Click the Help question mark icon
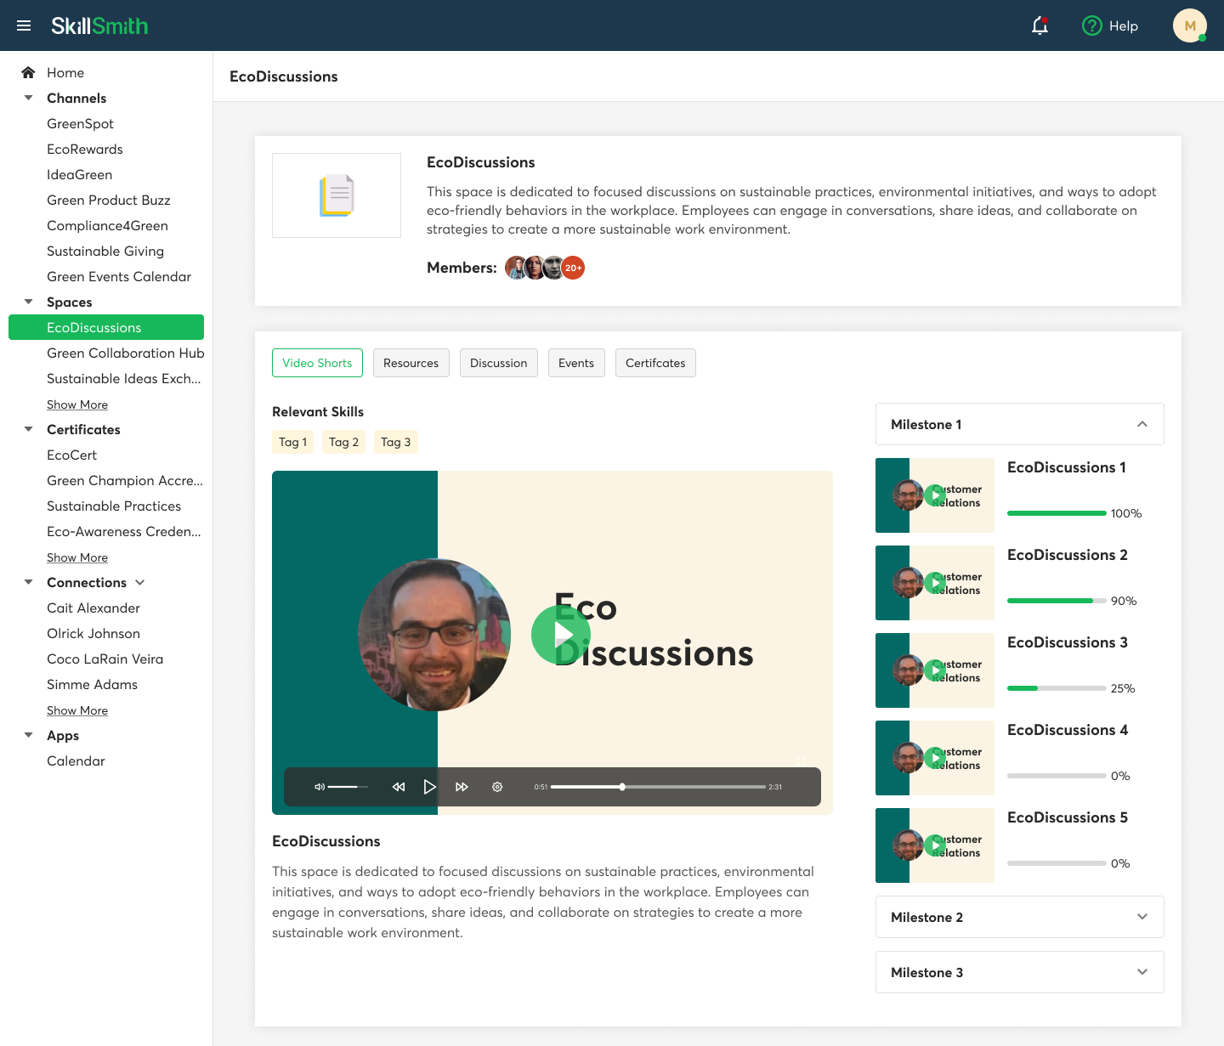Image resolution: width=1224 pixels, height=1046 pixels. (1091, 25)
